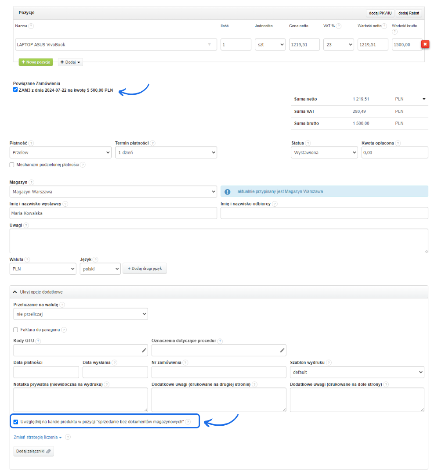
Task: Click help icon next to VAT %
Action: coord(339,26)
